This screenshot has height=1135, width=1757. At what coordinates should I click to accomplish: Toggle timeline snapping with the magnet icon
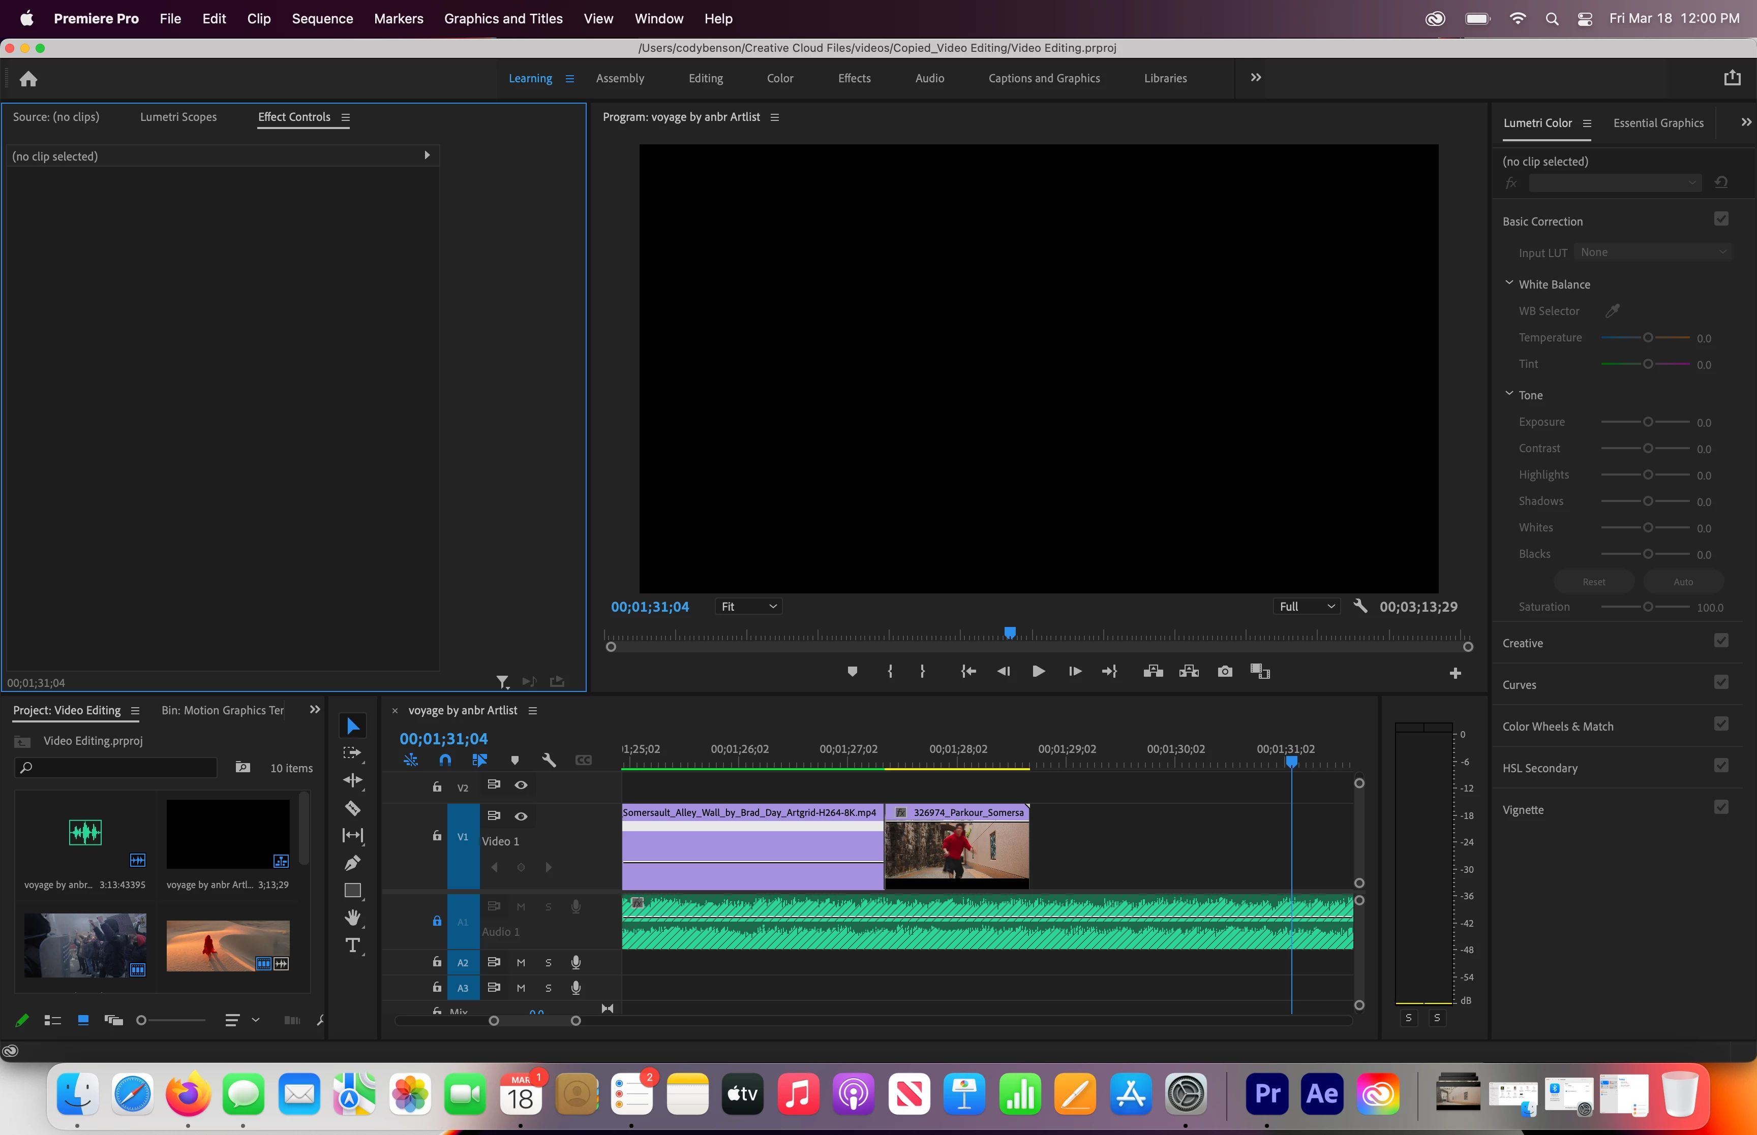445,760
